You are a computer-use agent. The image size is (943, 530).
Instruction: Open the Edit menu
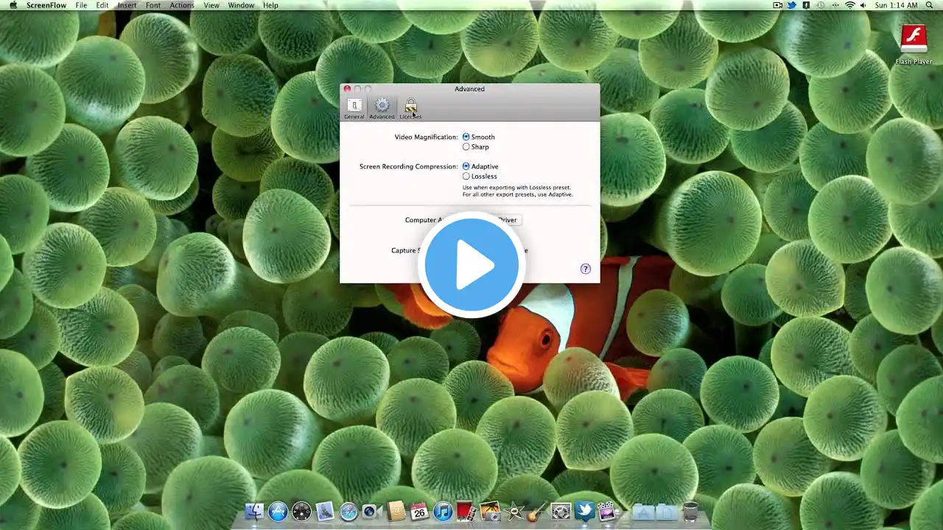click(102, 5)
